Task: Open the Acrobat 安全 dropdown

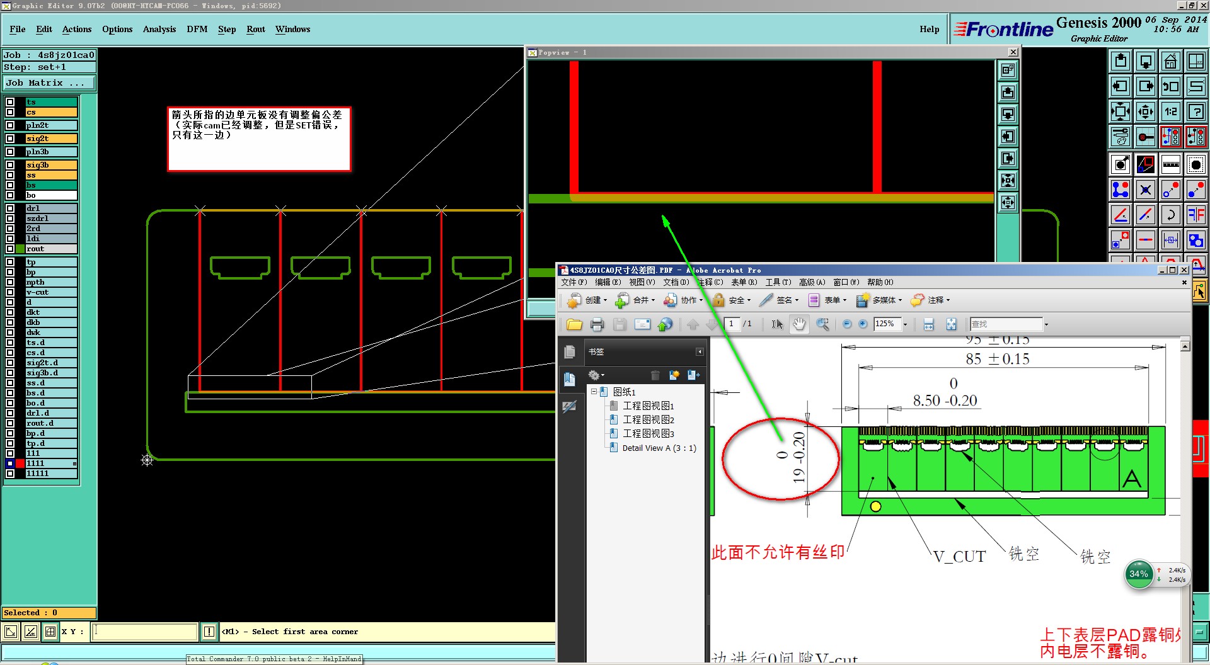Action: point(731,300)
